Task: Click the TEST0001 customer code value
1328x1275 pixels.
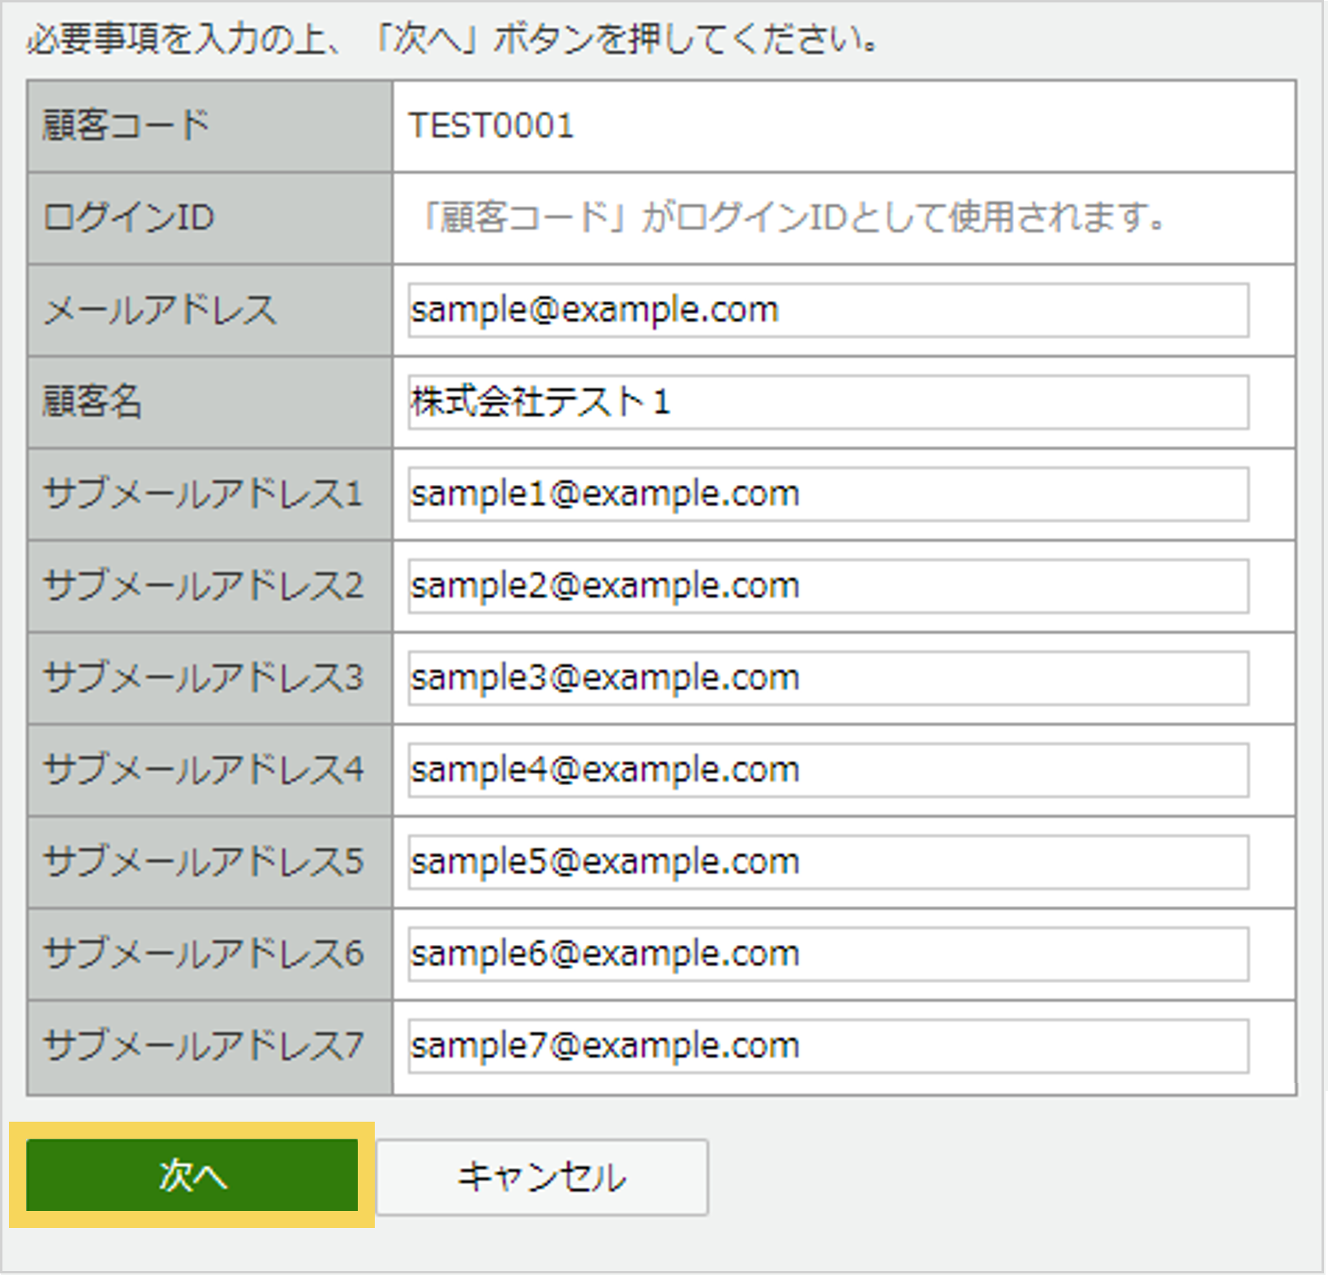Action: click(492, 126)
